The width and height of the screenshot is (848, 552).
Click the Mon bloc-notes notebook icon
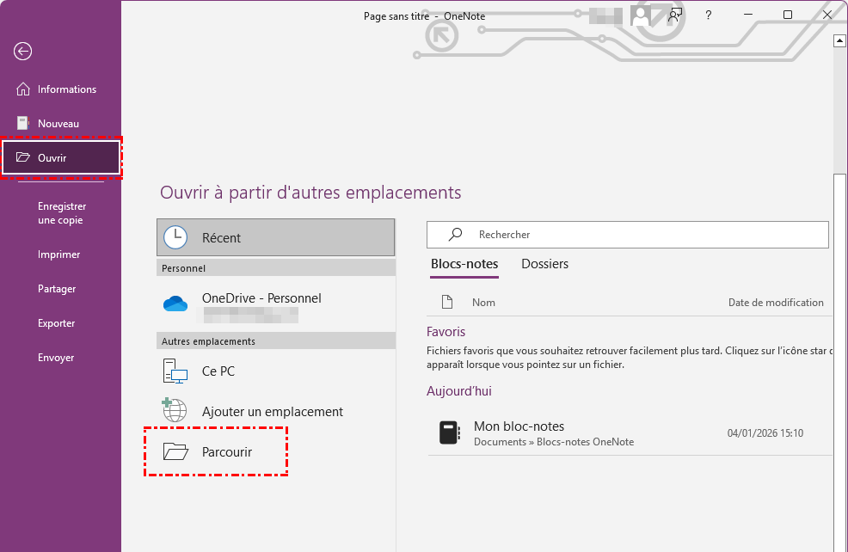448,432
